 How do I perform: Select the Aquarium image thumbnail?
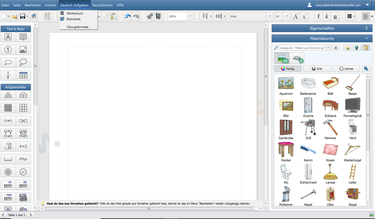pos(286,84)
